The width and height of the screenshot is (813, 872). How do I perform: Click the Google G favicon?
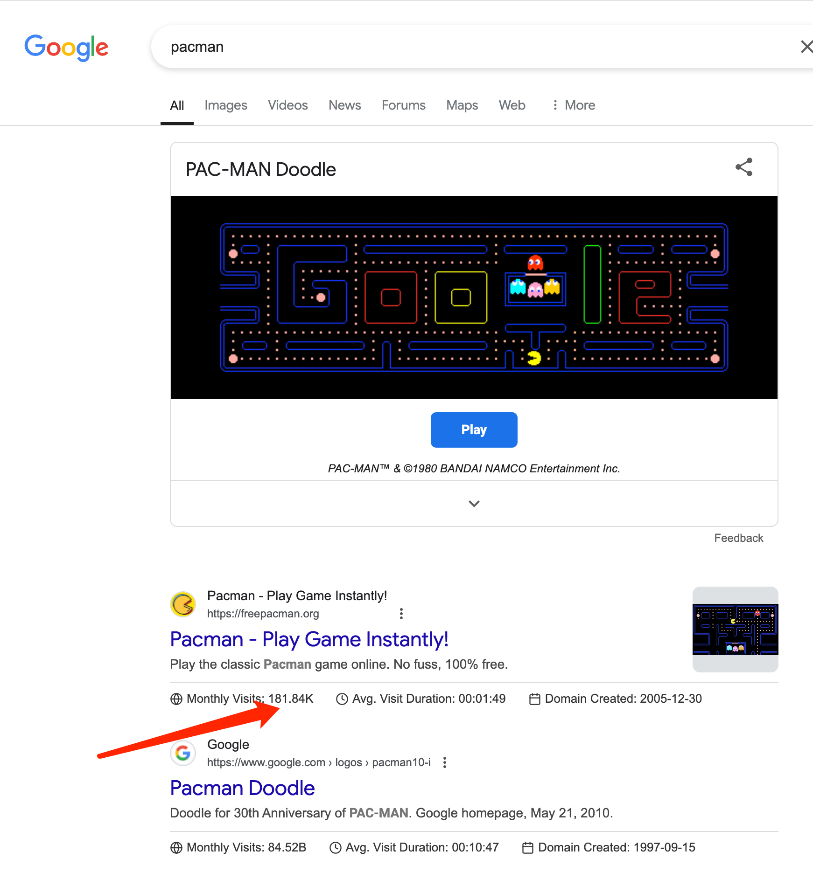click(x=183, y=753)
